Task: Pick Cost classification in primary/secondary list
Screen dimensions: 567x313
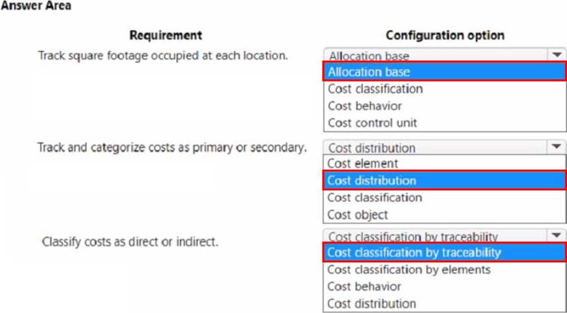Action: tap(375, 197)
